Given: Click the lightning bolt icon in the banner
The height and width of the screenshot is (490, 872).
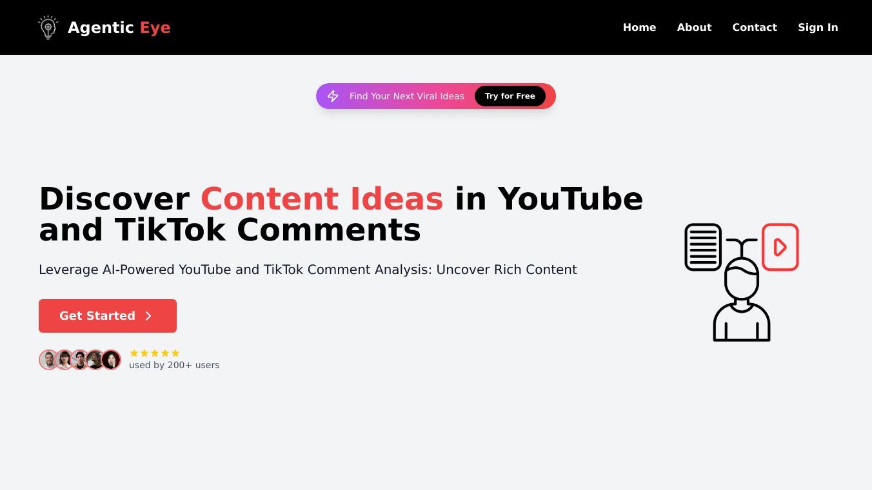Looking at the screenshot, I should tap(333, 96).
